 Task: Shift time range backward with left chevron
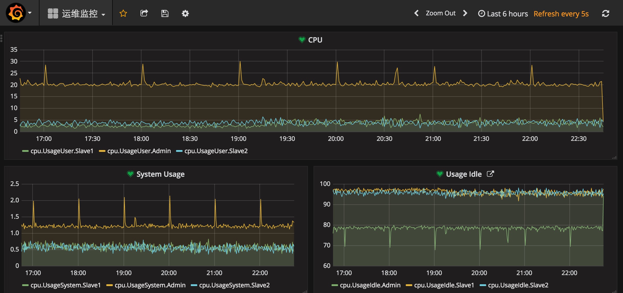pos(417,13)
